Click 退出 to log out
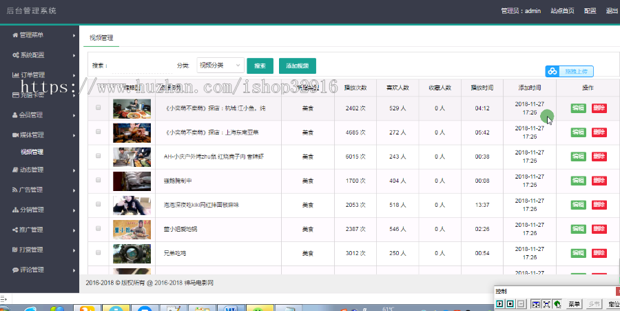This screenshot has width=620, height=311. (612, 11)
